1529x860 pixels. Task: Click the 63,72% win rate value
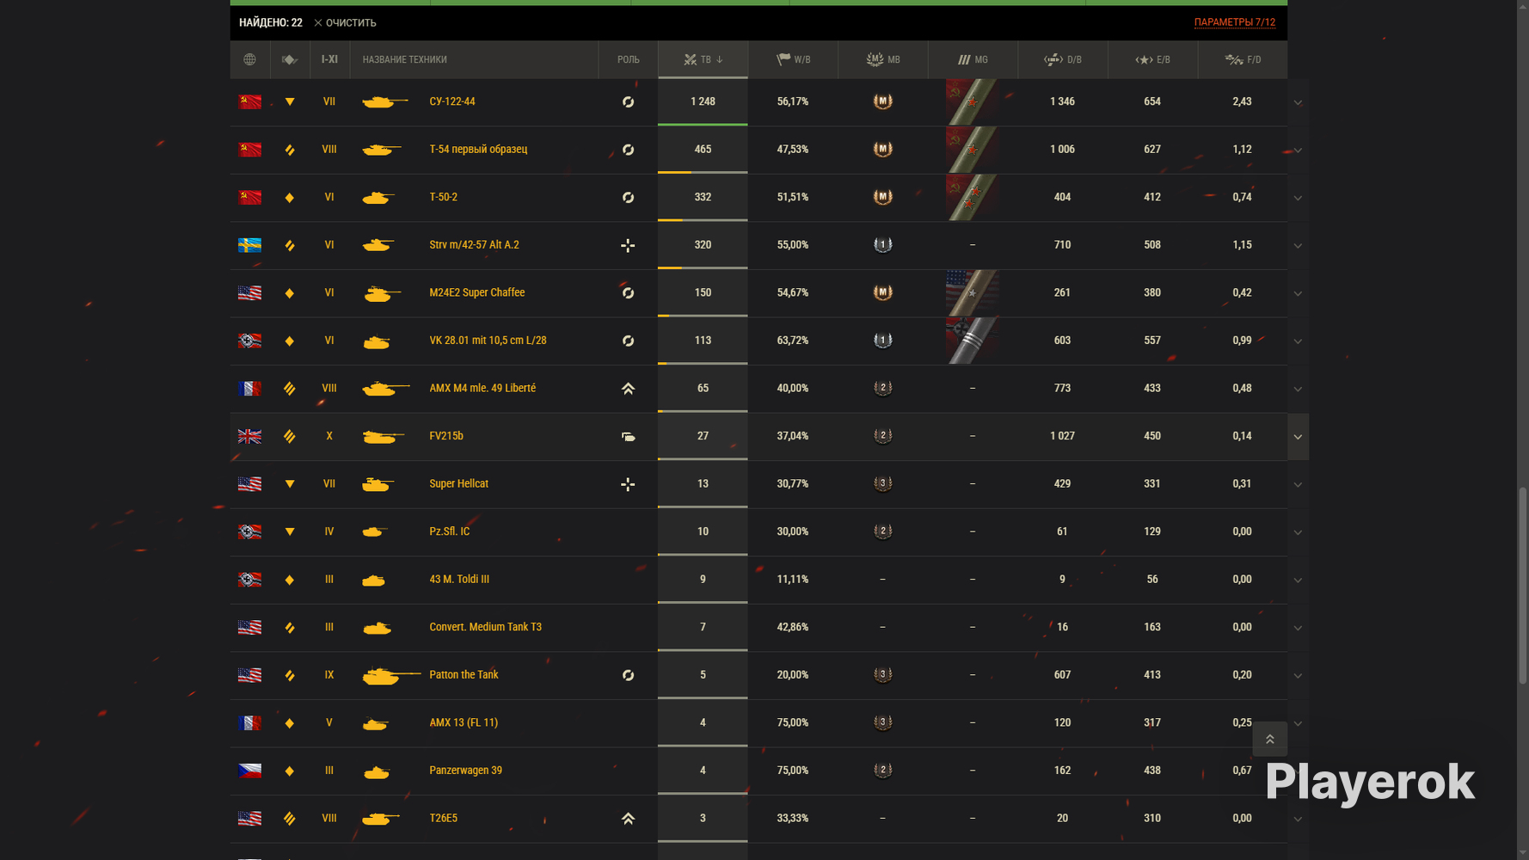793,341
